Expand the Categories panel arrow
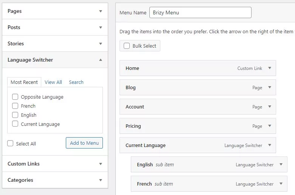 [x=101, y=180]
